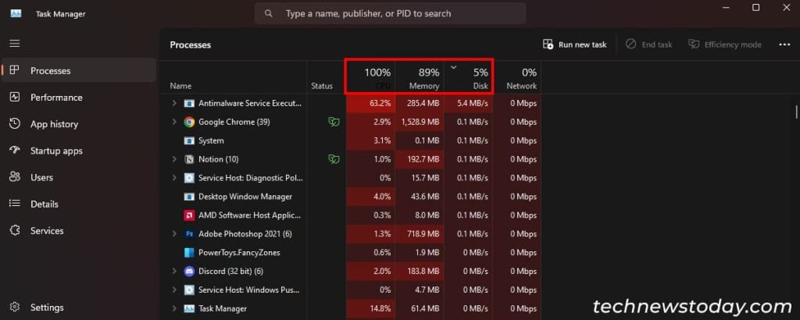
Task: Expand Antimalware Service Executable process group
Action: pos(174,104)
